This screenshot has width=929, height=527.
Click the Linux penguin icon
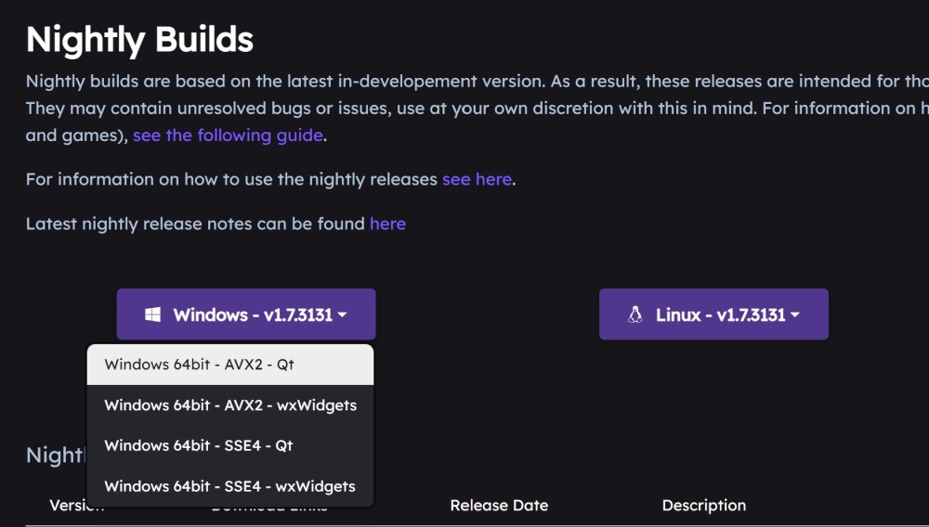[x=635, y=315]
